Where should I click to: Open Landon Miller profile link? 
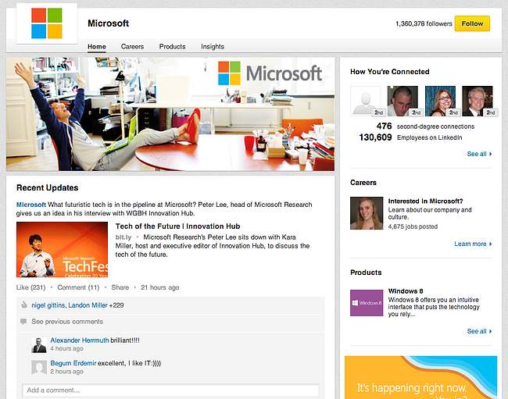(88, 305)
